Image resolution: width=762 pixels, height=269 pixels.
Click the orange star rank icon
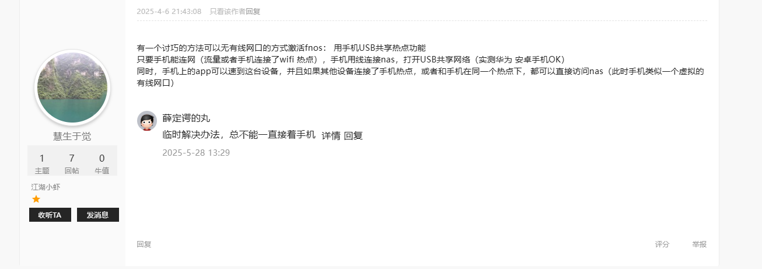pyautogui.click(x=36, y=199)
